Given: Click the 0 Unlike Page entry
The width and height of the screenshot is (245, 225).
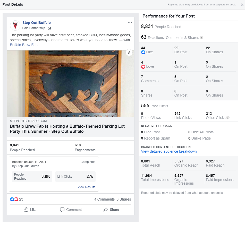Looking at the screenshot, I should click(x=199, y=138).
